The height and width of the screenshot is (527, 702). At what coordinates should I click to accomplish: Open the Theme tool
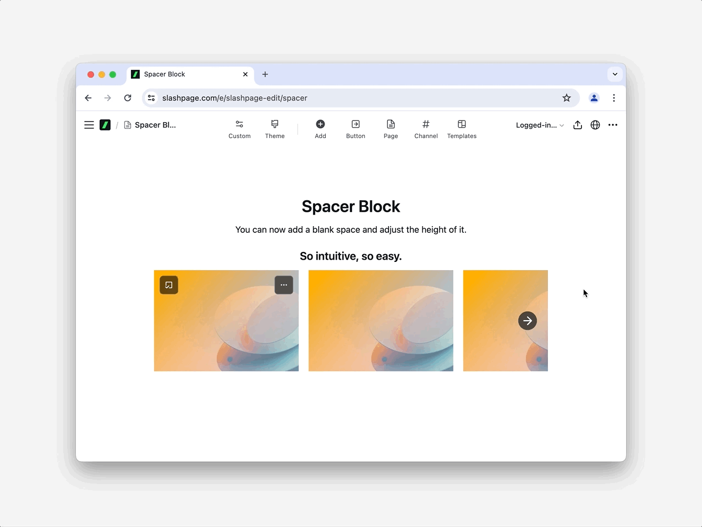coord(275,129)
